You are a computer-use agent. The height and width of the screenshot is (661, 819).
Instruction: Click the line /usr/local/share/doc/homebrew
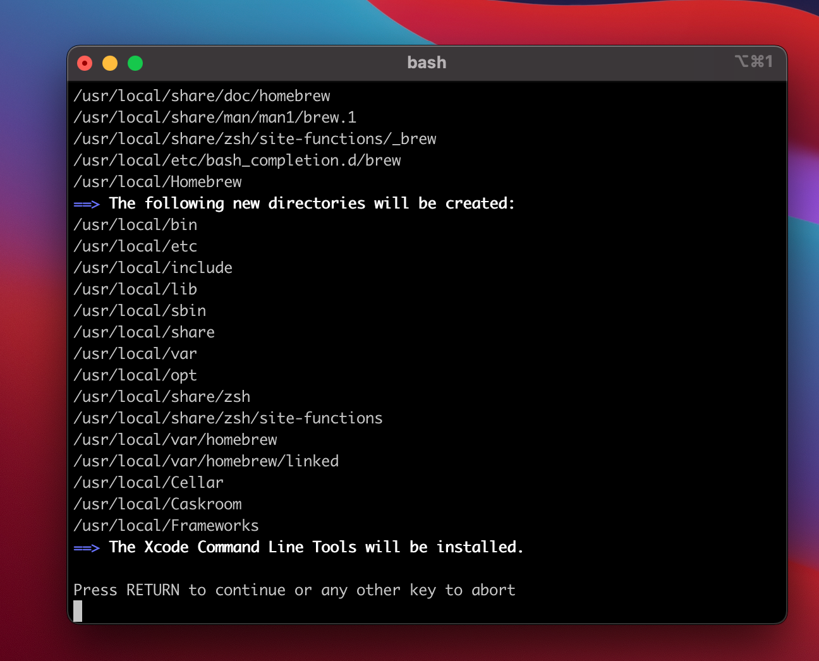[x=202, y=96]
